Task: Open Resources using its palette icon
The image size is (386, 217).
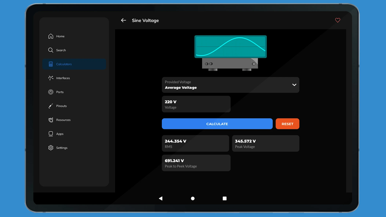Action: point(51,120)
